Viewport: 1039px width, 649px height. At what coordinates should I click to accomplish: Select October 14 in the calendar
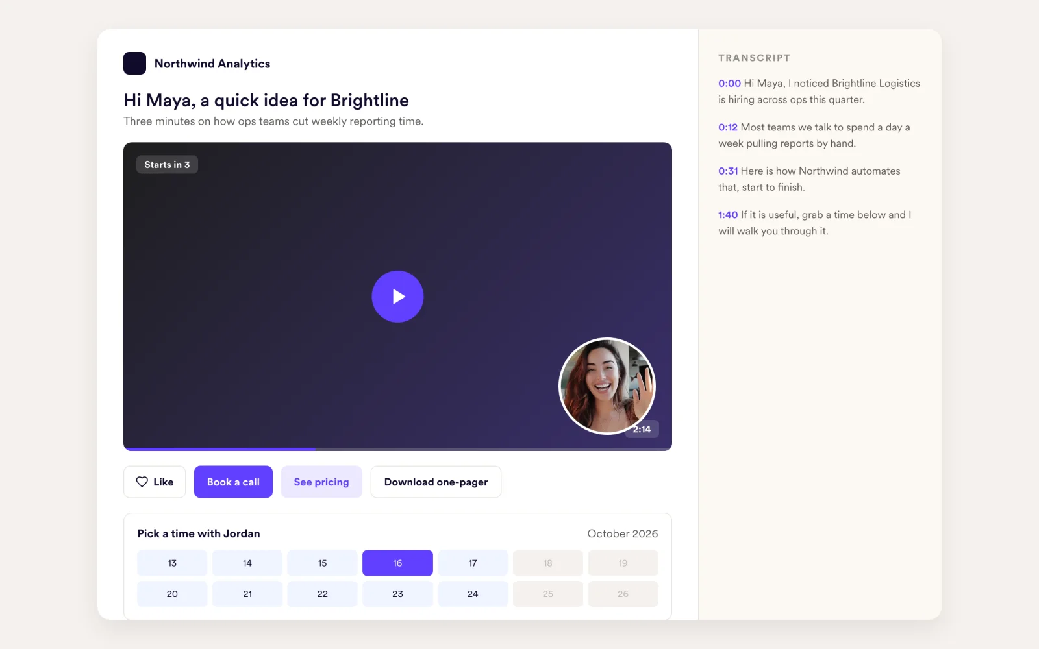[x=247, y=563]
